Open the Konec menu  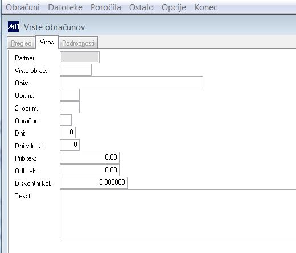pos(205,7)
